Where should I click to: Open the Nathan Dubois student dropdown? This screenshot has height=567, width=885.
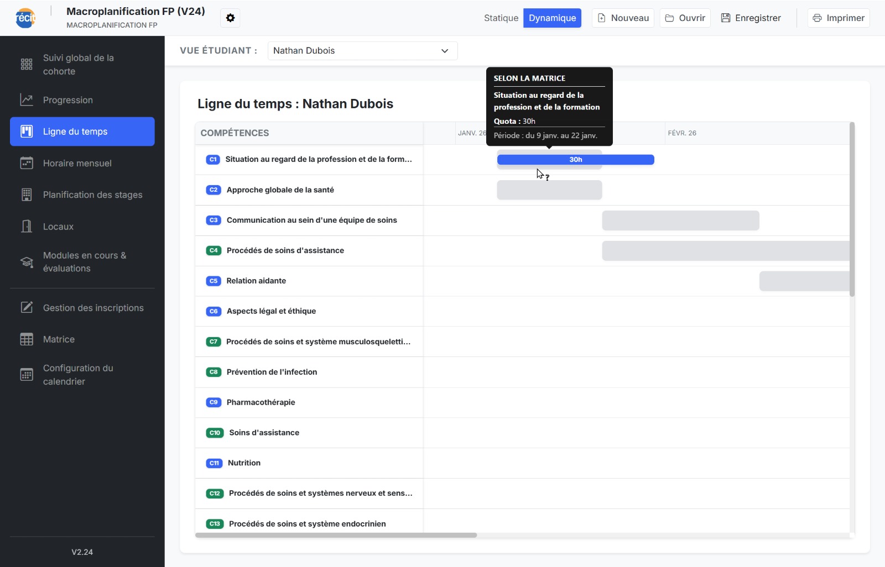pyautogui.click(x=362, y=51)
